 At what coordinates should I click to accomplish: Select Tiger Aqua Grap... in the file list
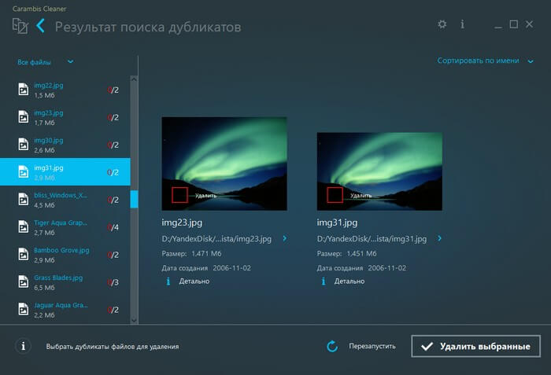[x=65, y=227]
